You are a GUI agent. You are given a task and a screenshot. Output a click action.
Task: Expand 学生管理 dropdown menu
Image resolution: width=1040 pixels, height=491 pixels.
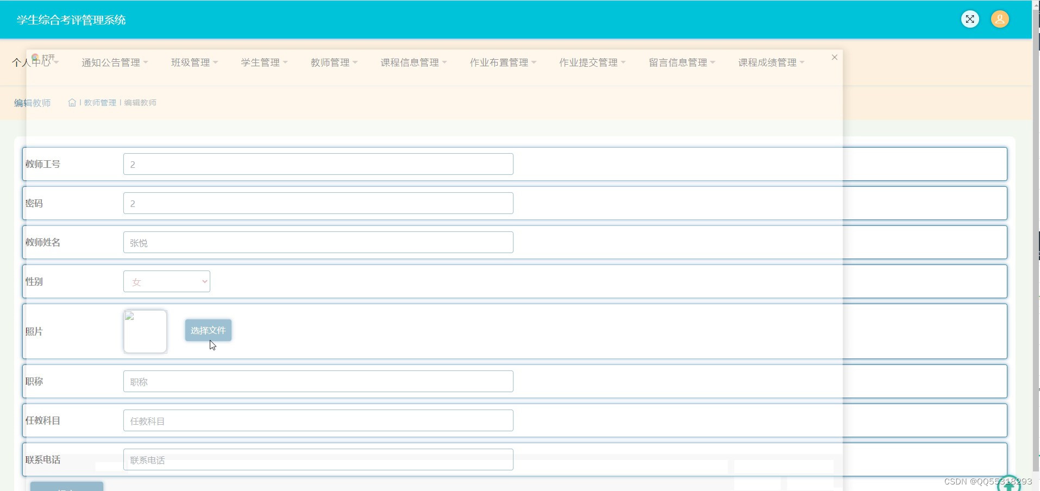tap(264, 62)
